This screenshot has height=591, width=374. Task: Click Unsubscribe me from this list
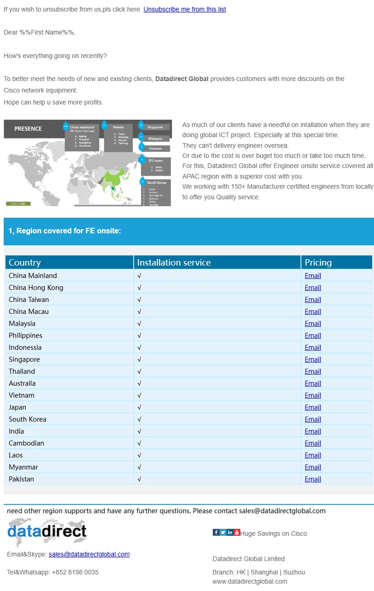tap(185, 9)
